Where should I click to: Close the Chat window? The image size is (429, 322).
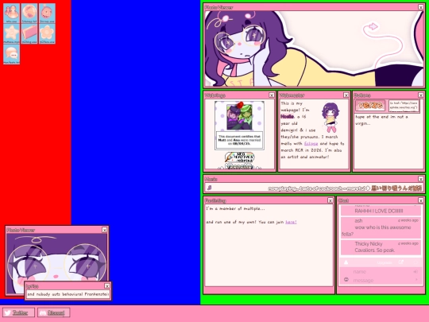[x=421, y=200]
